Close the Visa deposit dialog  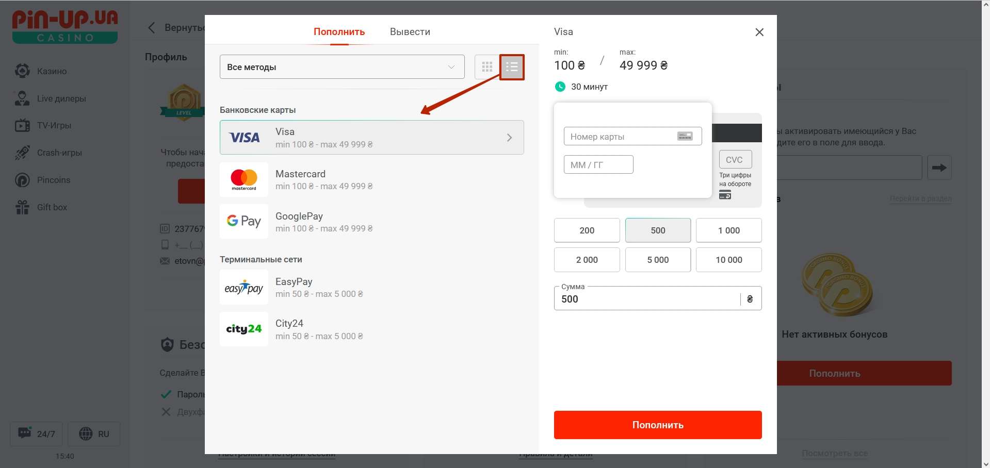click(x=759, y=32)
